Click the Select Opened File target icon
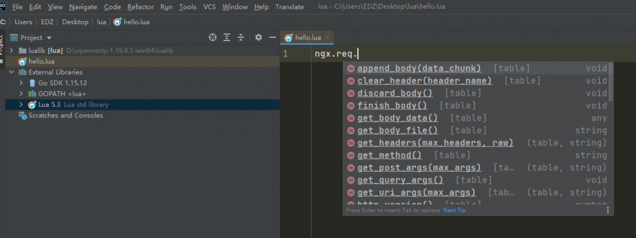Screen dimensions: 636x238 pos(212,38)
